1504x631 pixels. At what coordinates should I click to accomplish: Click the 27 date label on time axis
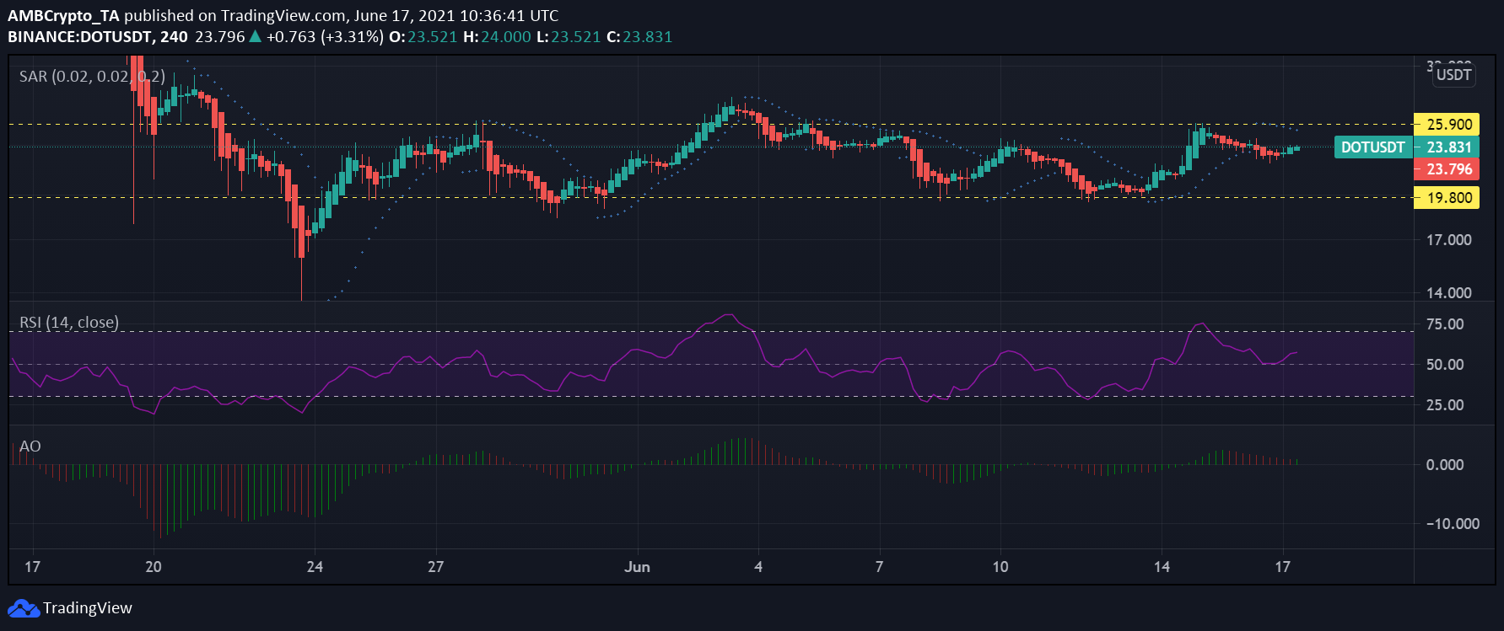pos(435,567)
